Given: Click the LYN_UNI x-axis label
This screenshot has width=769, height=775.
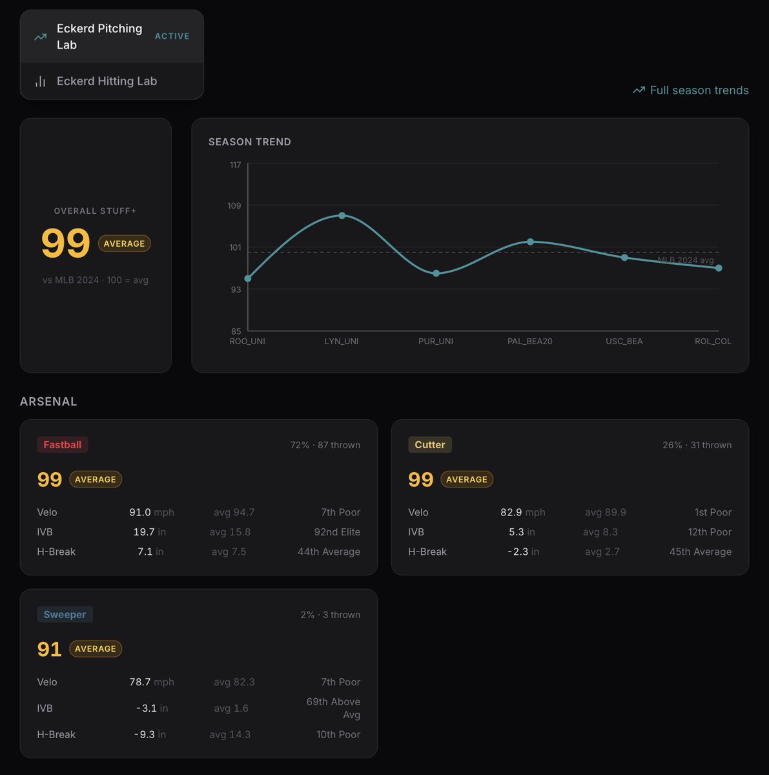Looking at the screenshot, I should tap(342, 341).
